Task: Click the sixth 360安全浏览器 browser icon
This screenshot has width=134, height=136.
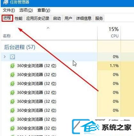Action: 12,110
